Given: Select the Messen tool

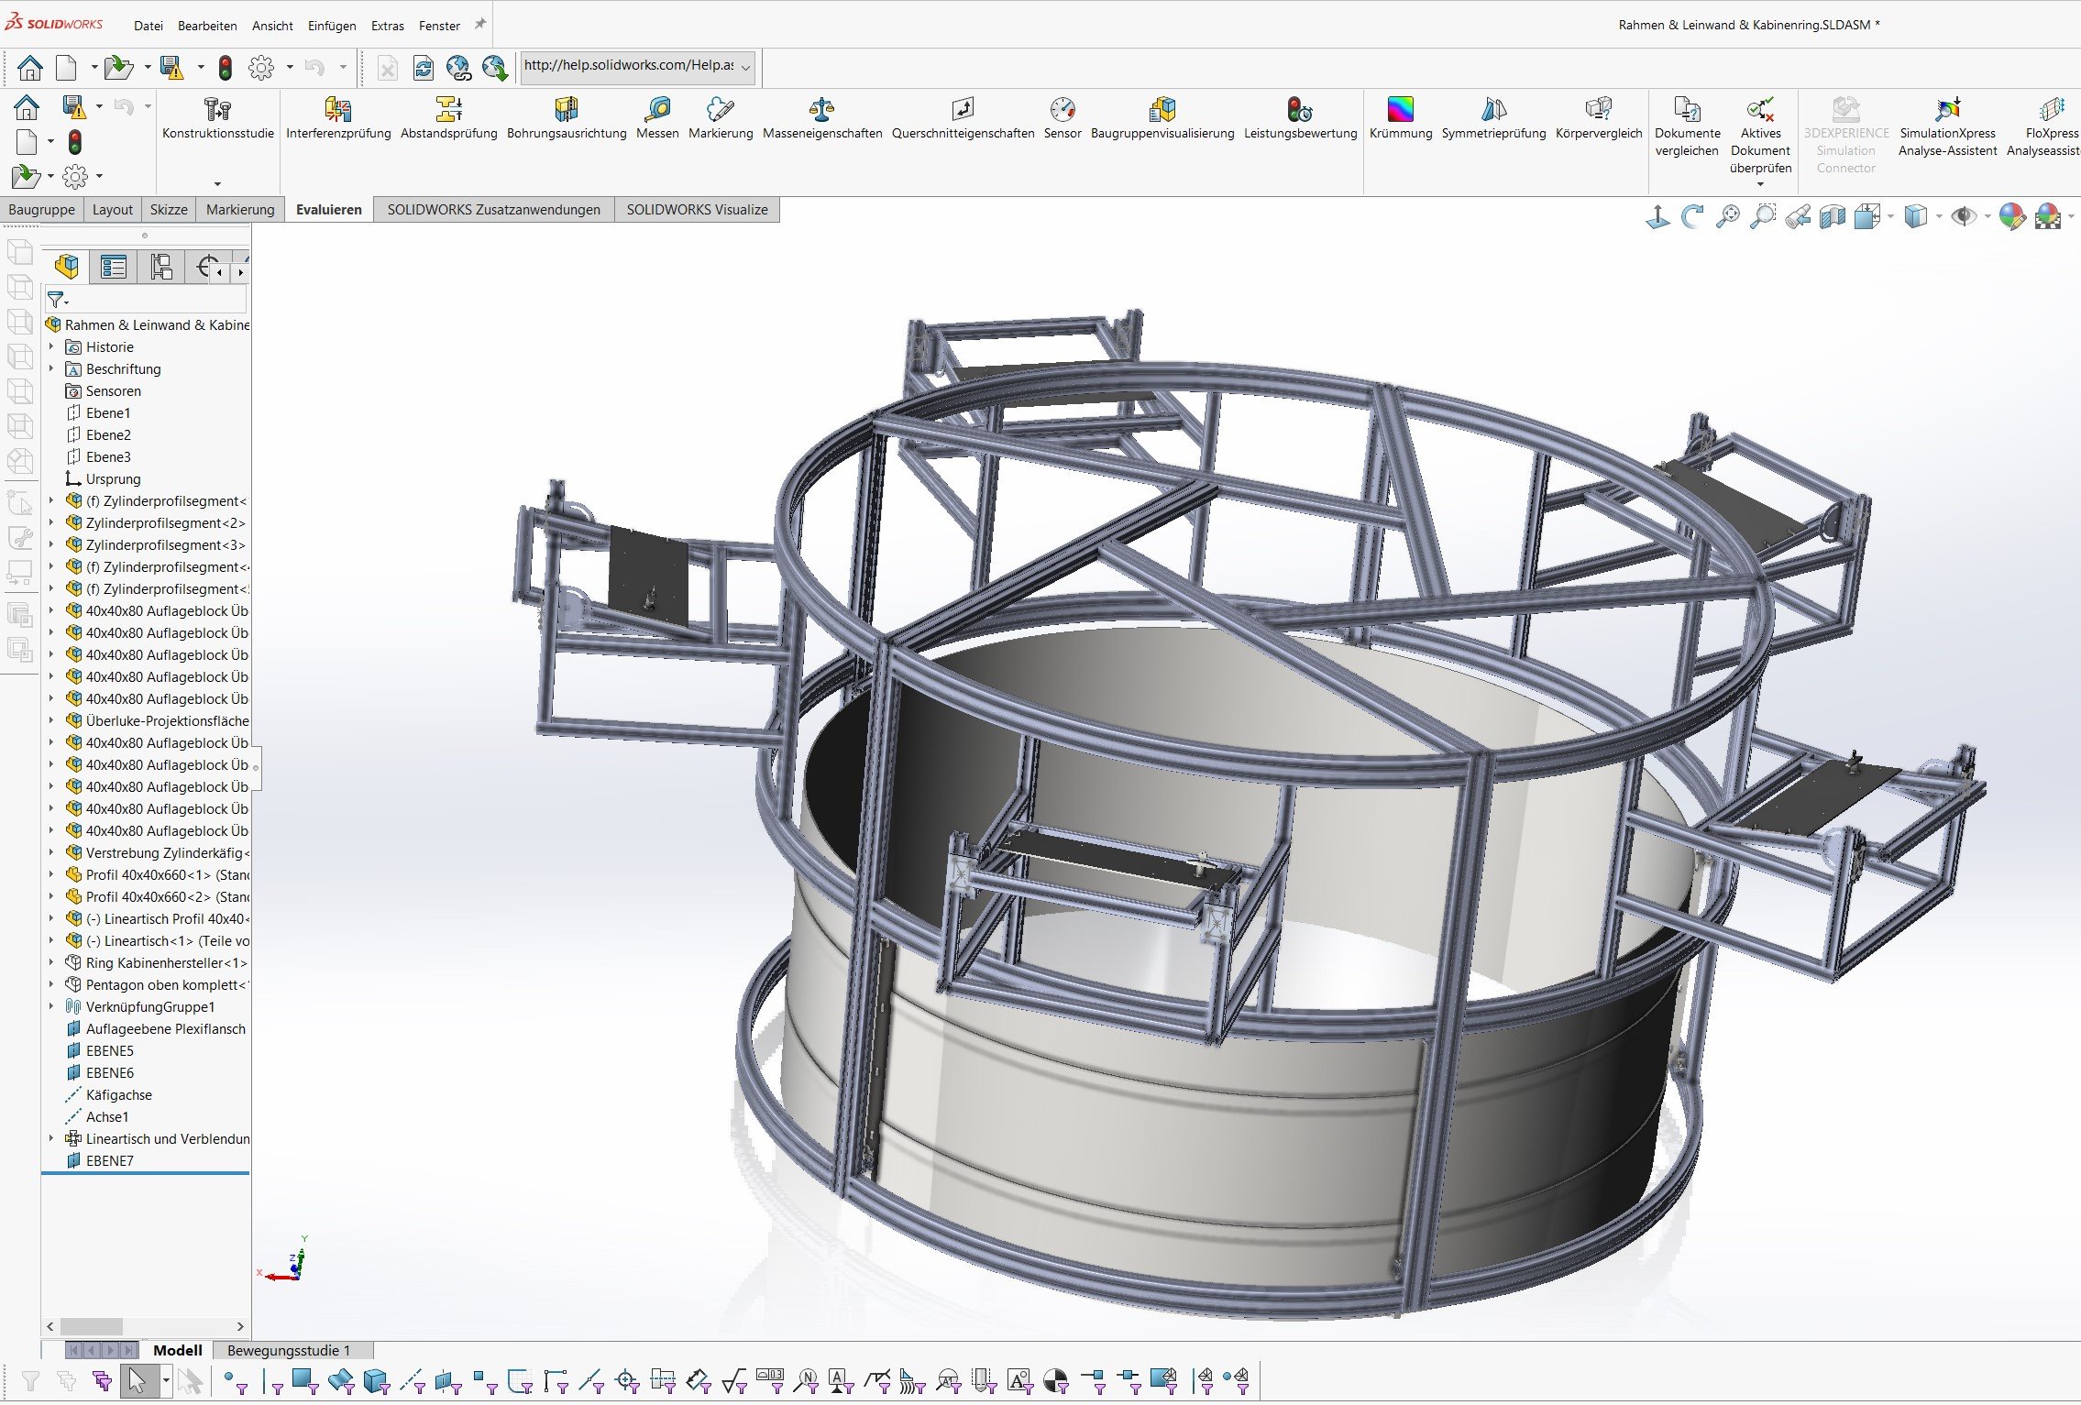Looking at the screenshot, I should [x=657, y=119].
